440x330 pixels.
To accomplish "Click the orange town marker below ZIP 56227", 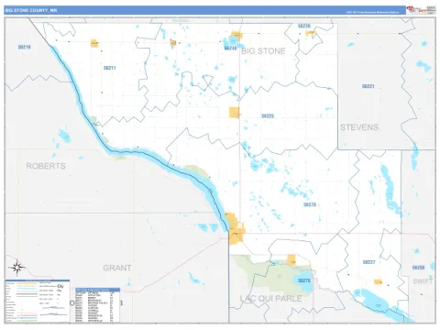I will tap(378, 281).
